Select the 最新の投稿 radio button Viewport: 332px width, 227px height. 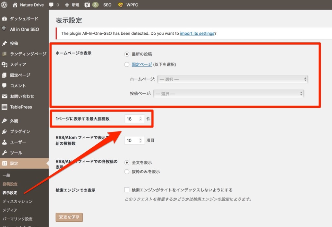127,54
